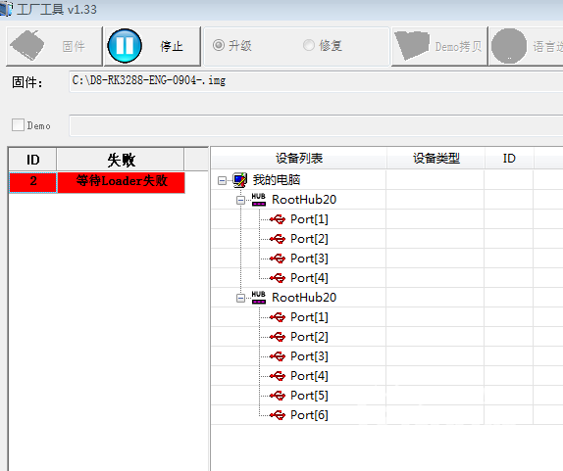This screenshot has height=471, width=563.
Task: Select the 升级 radio button
Action: coord(219,45)
